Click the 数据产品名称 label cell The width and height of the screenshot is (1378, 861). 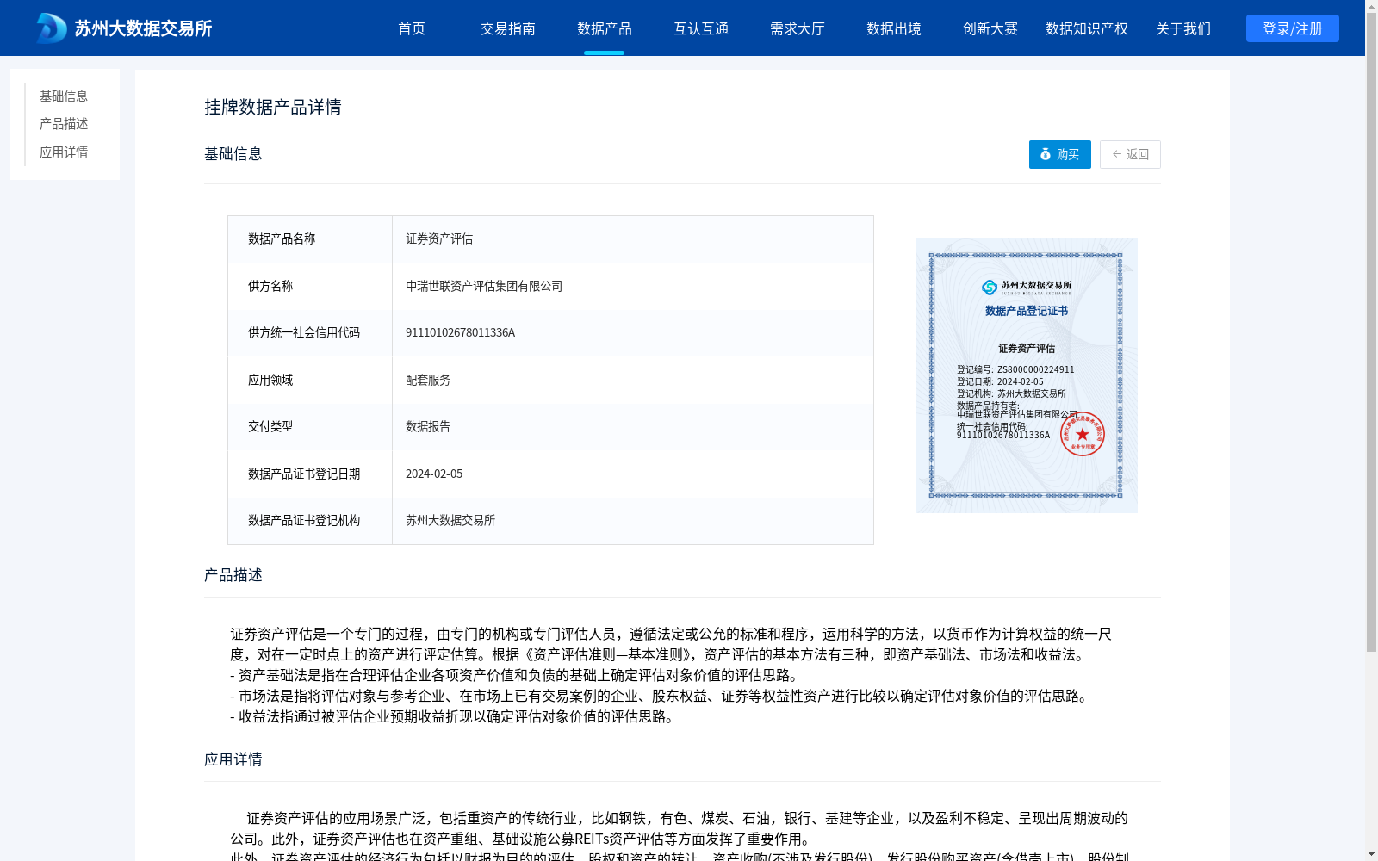[x=310, y=239]
